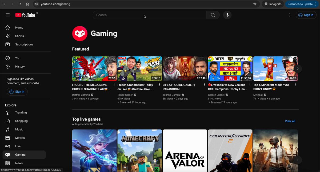Click the red Gaming channel avatar

[x=80, y=33]
